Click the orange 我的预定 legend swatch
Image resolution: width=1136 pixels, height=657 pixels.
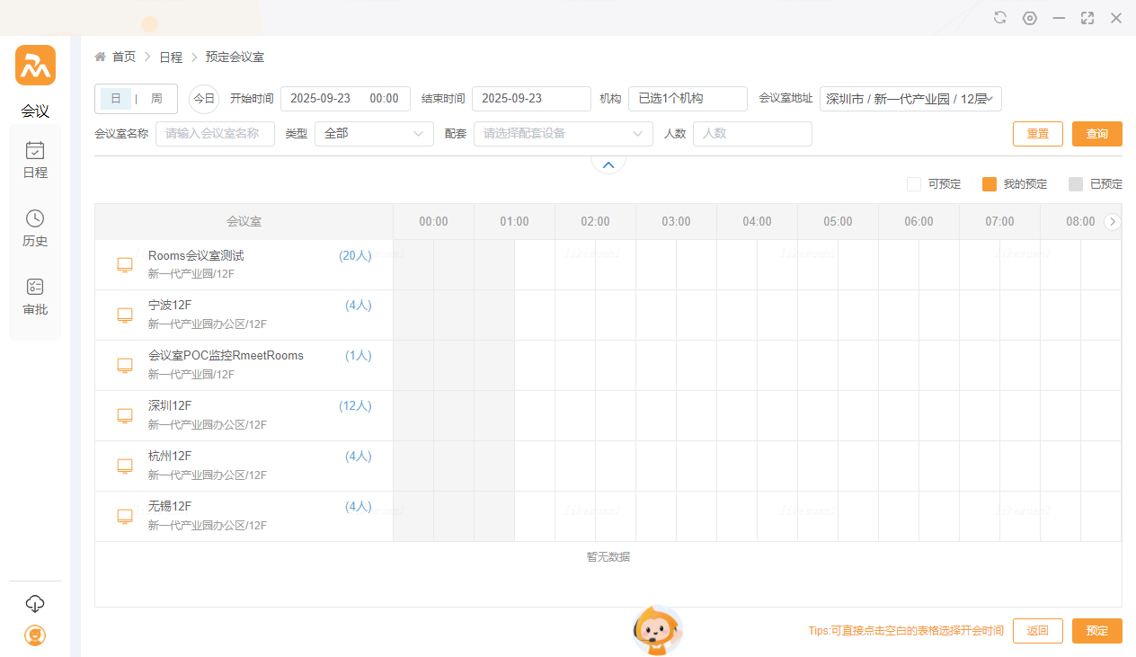click(x=990, y=184)
